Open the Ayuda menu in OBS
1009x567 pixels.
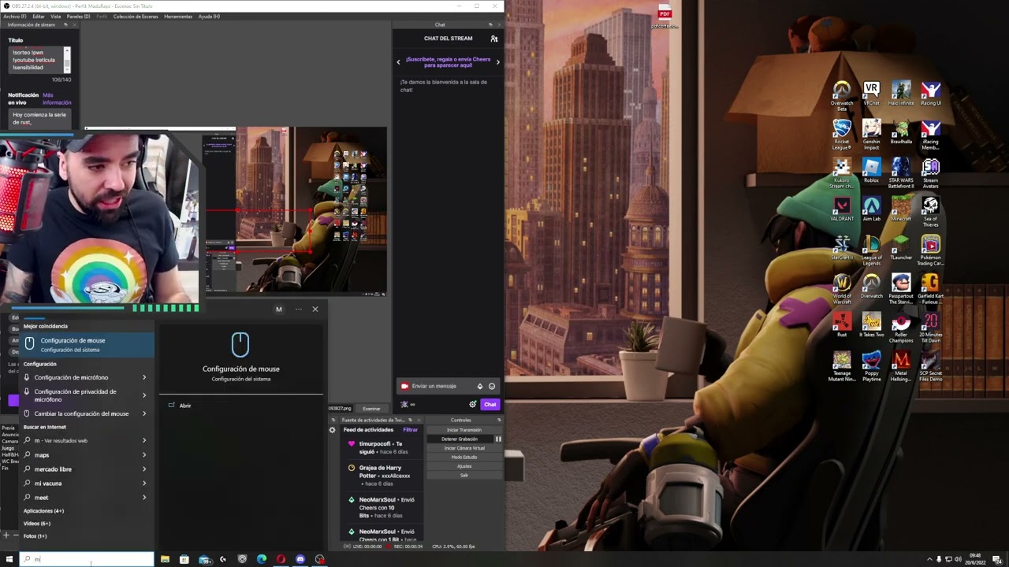[209, 17]
